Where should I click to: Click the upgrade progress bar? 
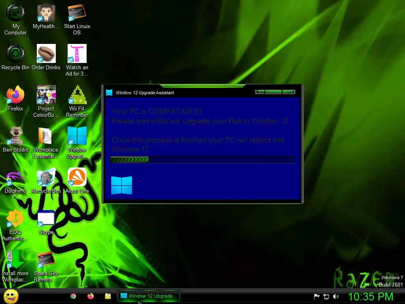[x=202, y=160]
